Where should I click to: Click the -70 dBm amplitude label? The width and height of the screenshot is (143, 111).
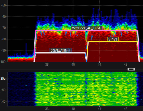tap(4, 28)
